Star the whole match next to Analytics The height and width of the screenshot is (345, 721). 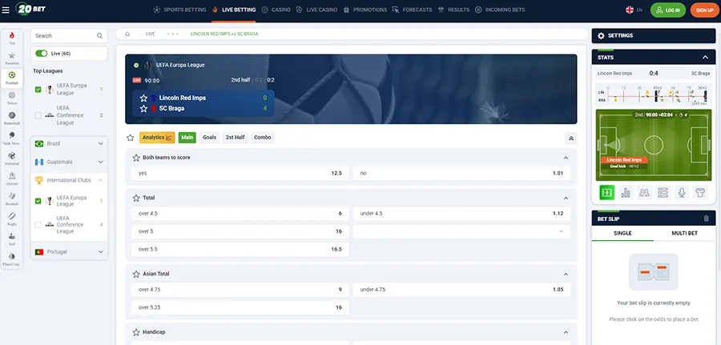pyautogui.click(x=130, y=138)
